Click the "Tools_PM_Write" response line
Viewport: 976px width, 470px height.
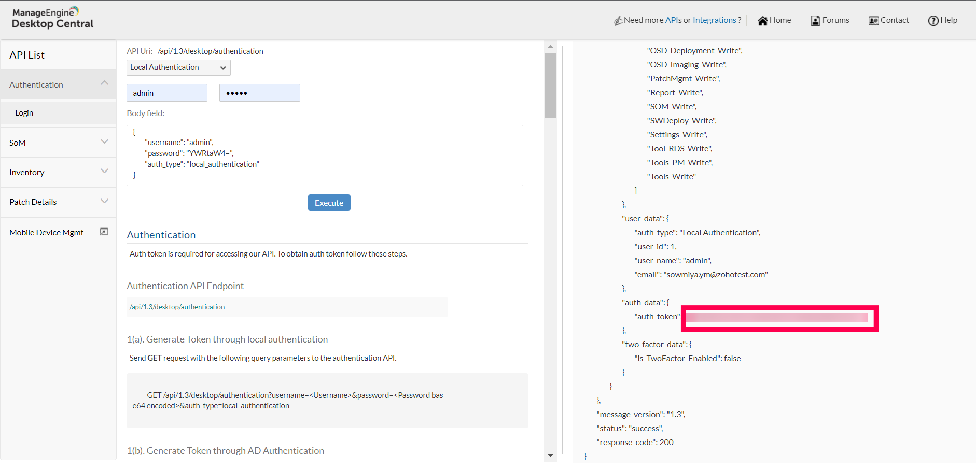[680, 163]
